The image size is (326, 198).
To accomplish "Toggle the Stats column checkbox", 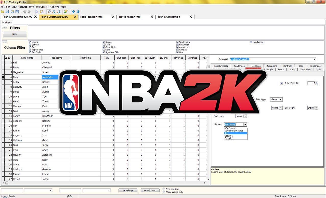I will coord(104,45).
